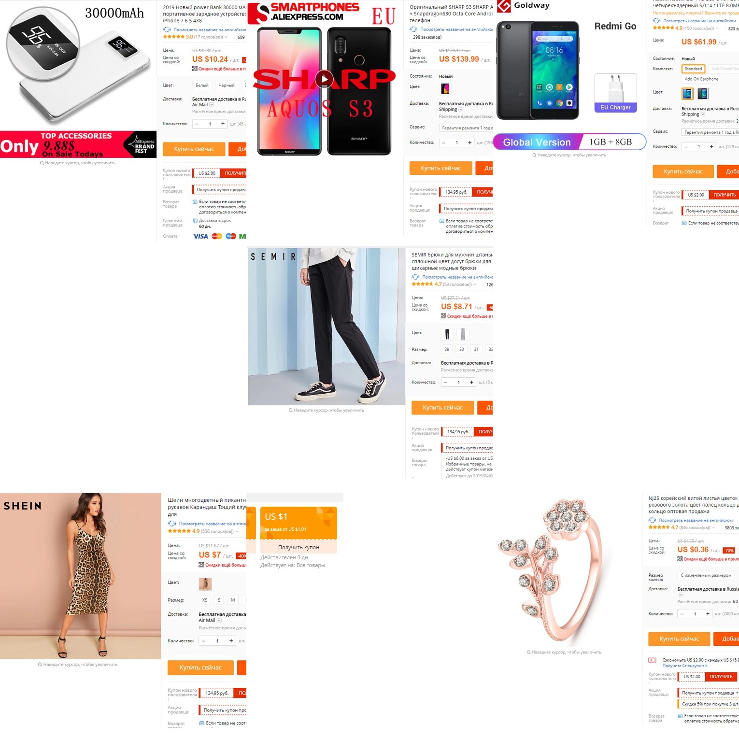
Task: Click Купить сейчас for the SHEIN dress
Action: click(200, 668)
